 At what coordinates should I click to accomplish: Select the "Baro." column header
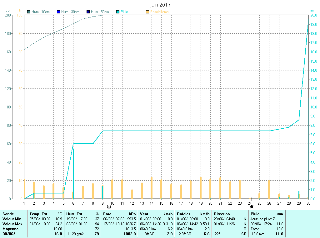click(x=108, y=214)
